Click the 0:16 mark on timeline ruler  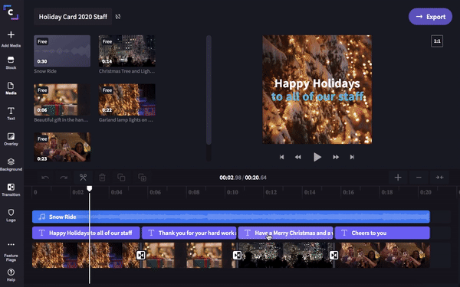click(348, 192)
